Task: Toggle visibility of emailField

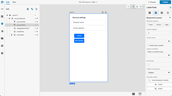Action: [x=37, y=32]
